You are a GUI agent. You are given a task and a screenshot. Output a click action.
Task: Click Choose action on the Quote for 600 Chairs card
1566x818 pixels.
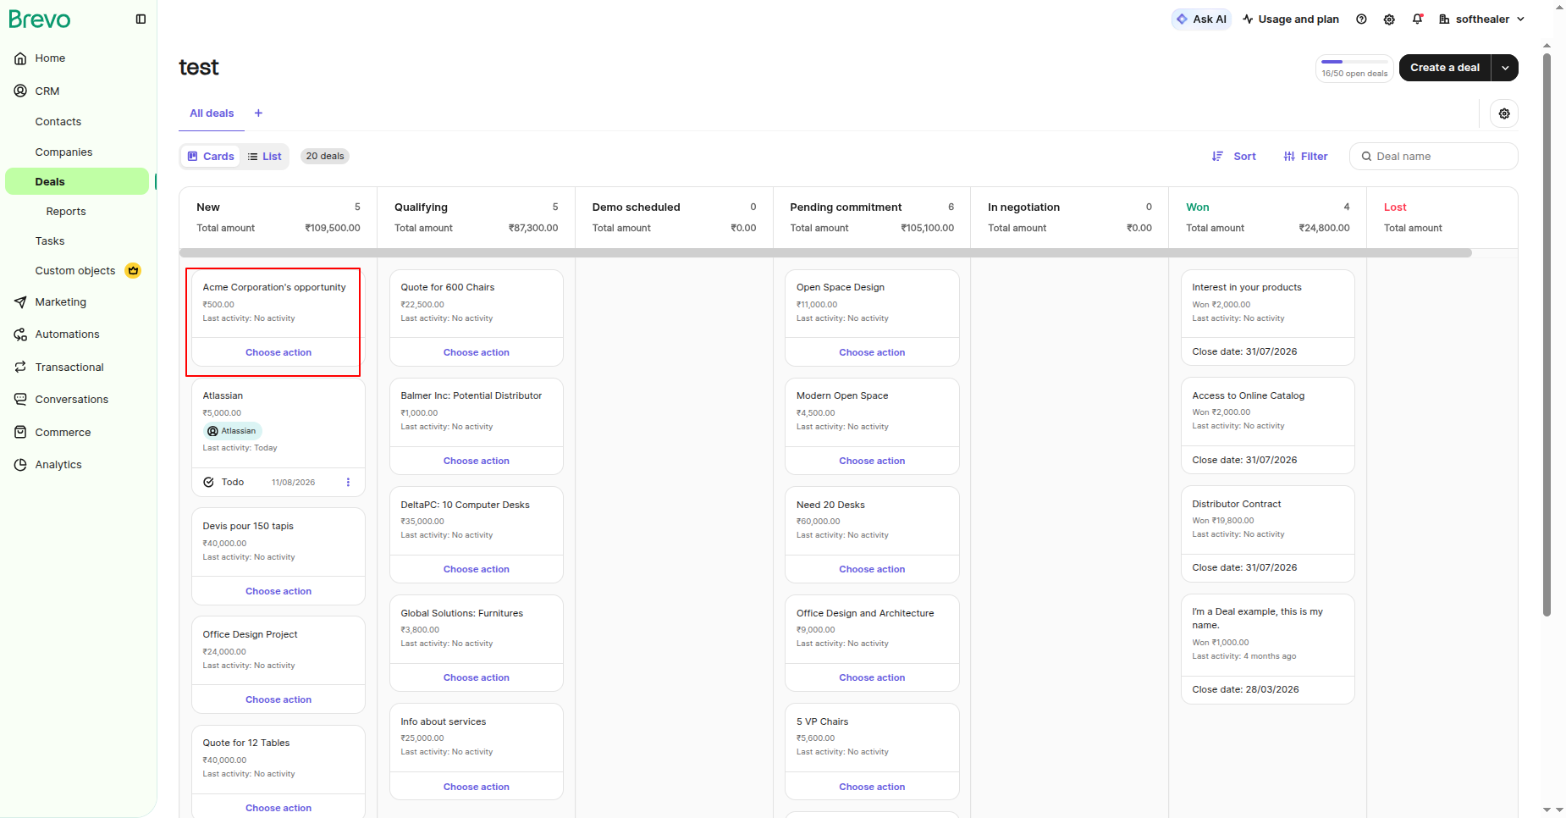point(477,352)
